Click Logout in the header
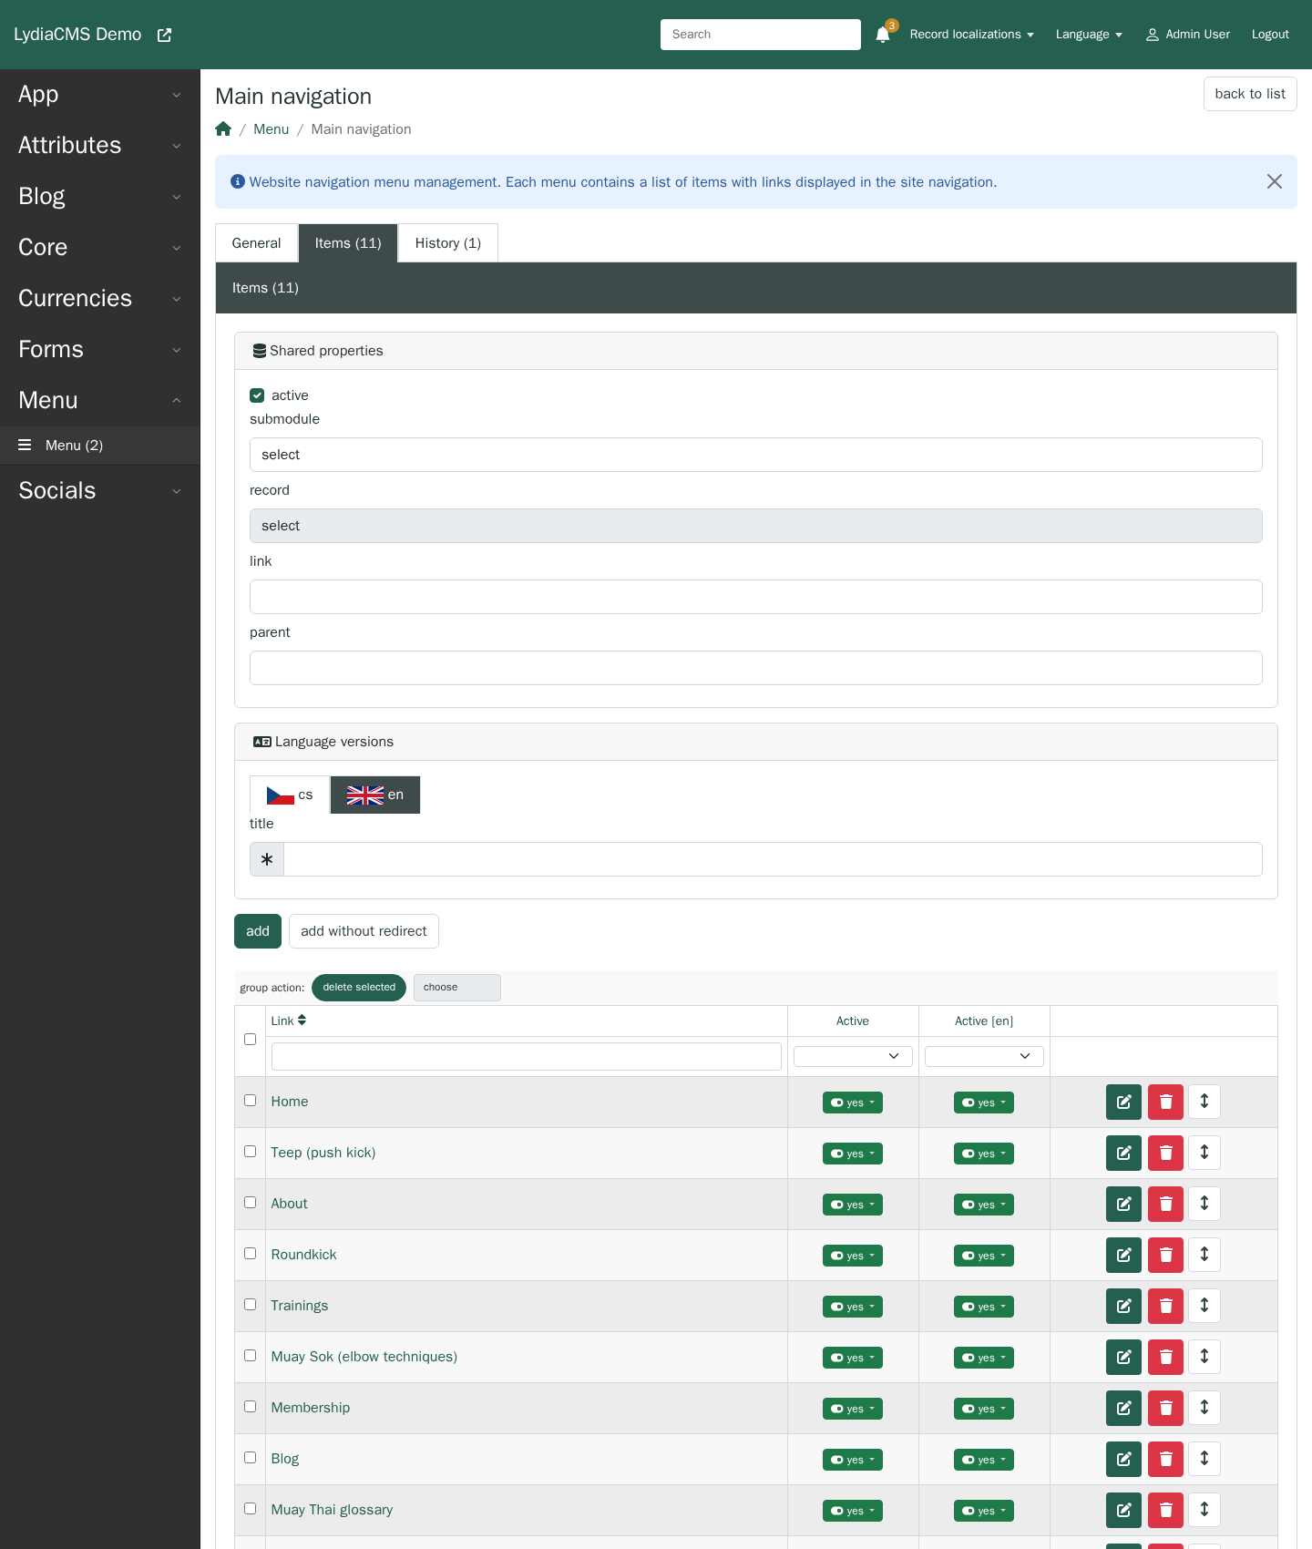 pyautogui.click(x=1270, y=35)
